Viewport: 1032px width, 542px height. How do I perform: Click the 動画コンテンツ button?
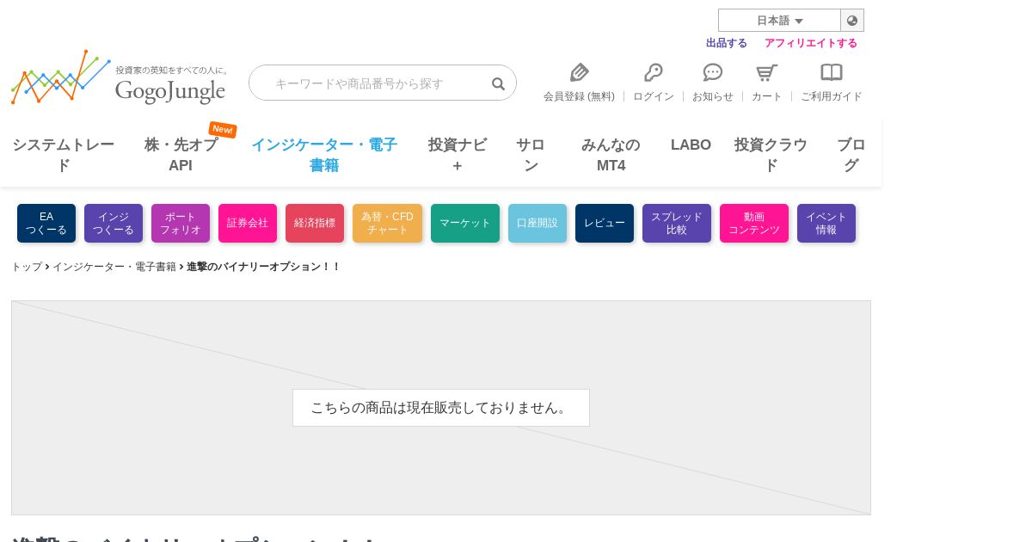click(x=754, y=223)
